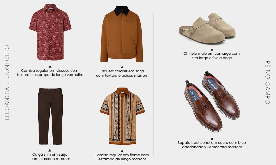Select the brown trucker jacket image

coord(122,34)
